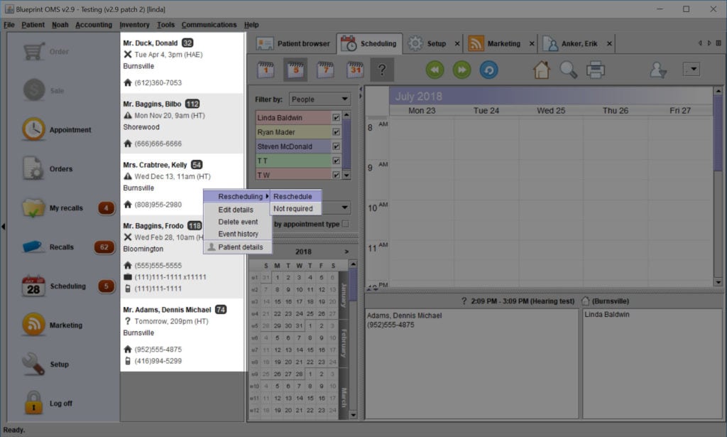The height and width of the screenshot is (437, 727).
Task: Toggle Ryan Mader checkbox
Action: pos(336,132)
